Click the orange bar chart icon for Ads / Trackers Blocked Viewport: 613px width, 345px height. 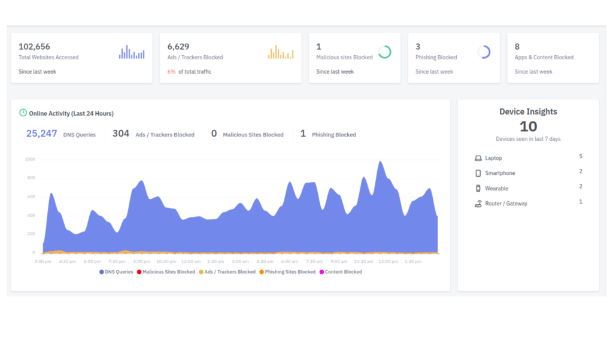(x=281, y=53)
